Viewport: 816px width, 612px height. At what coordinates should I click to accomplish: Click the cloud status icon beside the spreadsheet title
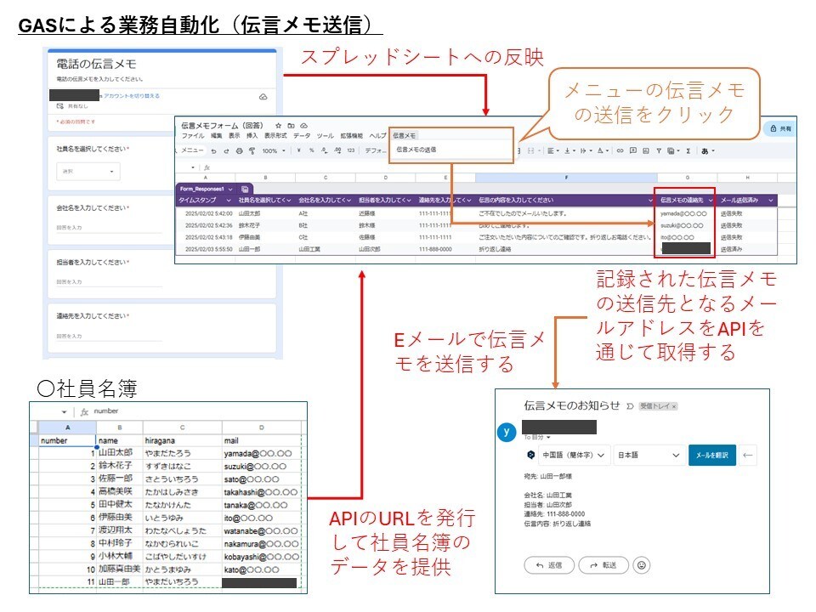[304, 126]
